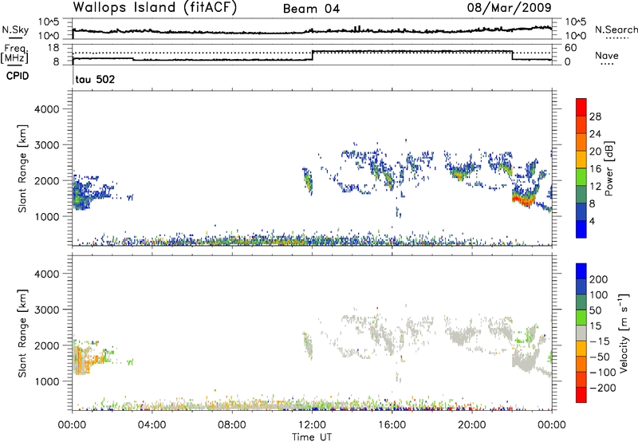Click the gray segment of Velocity colorbar
Screen dimensions: 638x442
[x=581, y=333]
